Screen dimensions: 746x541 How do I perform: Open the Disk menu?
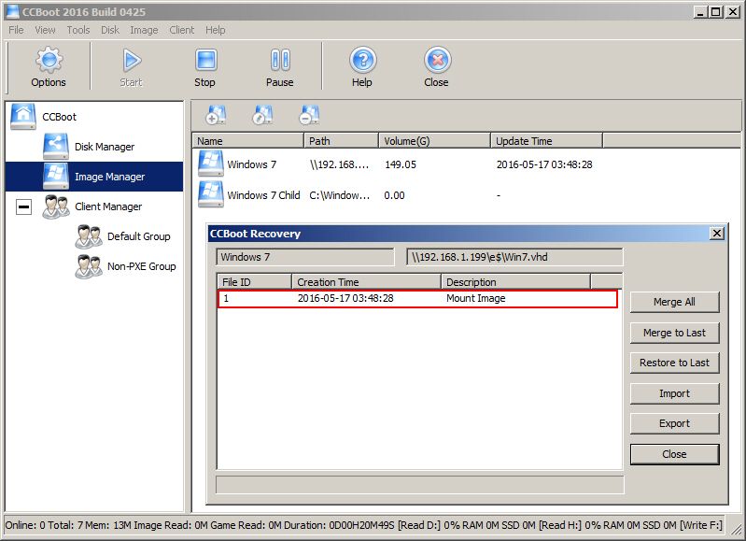pos(110,30)
